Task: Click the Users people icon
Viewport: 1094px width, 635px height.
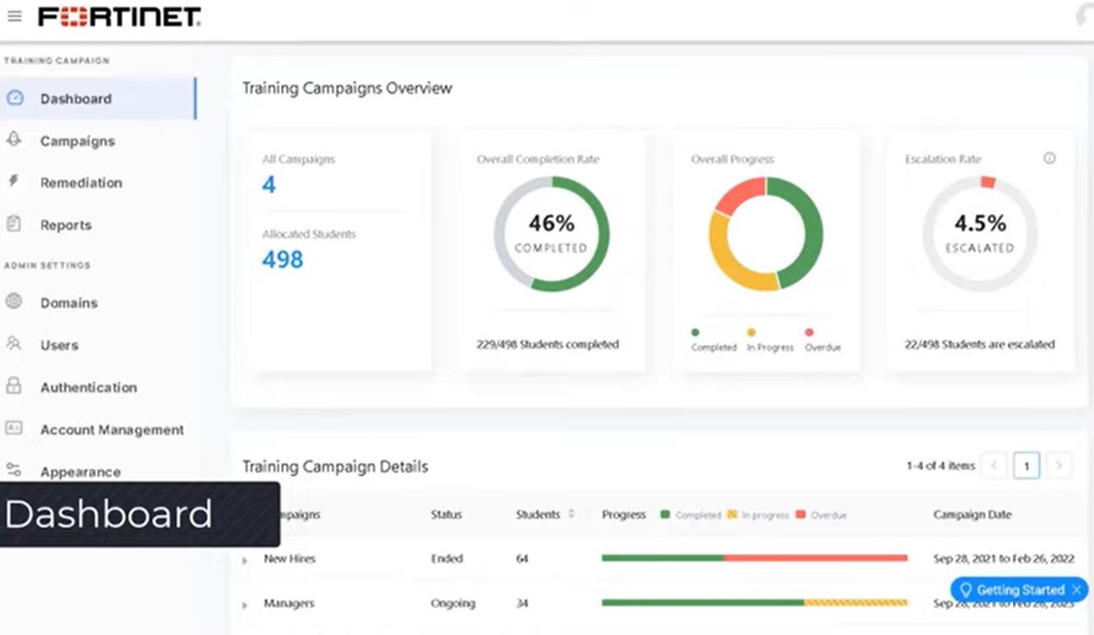Action: [x=14, y=344]
